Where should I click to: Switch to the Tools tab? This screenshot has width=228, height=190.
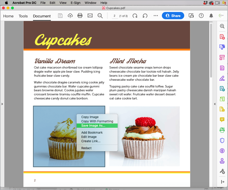pyautogui.click(x=23, y=16)
